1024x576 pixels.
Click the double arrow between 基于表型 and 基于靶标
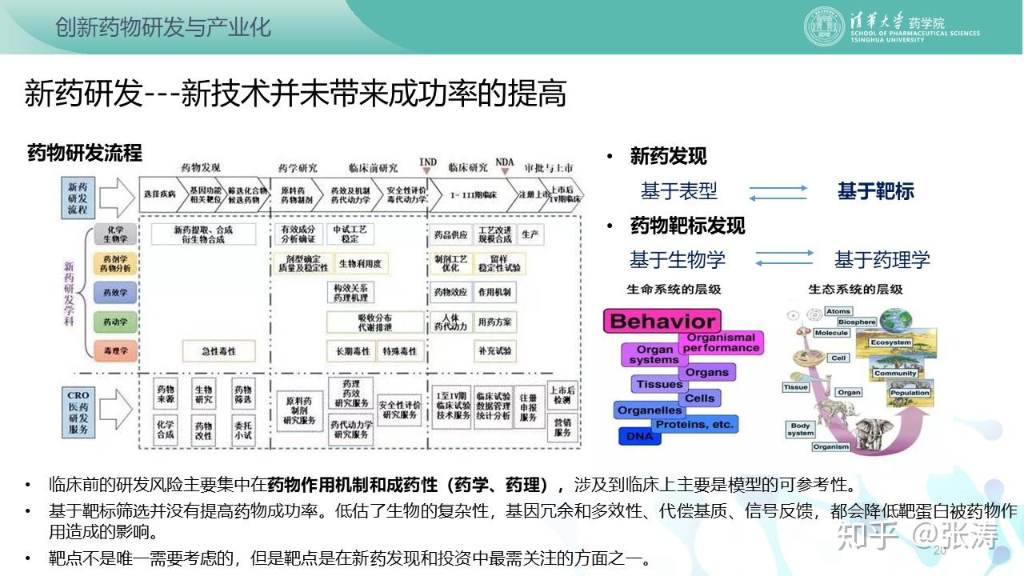click(x=778, y=191)
